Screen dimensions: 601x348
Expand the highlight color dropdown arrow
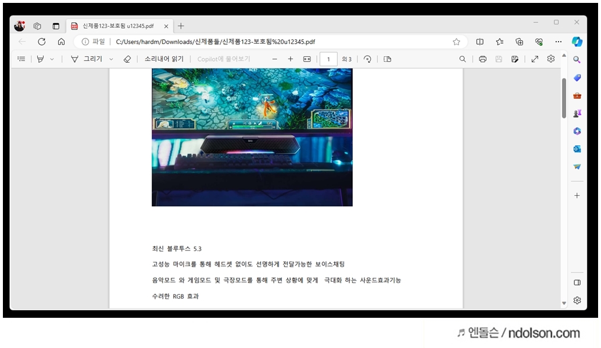(x=52, y=59)
